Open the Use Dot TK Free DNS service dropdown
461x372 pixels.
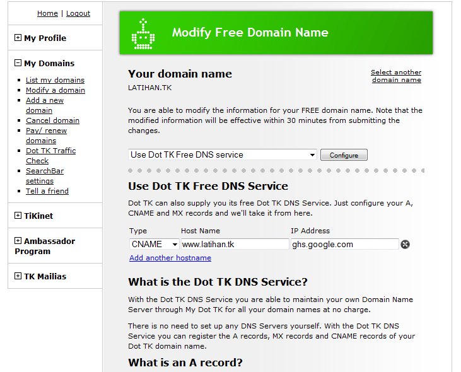coord(222,154)
